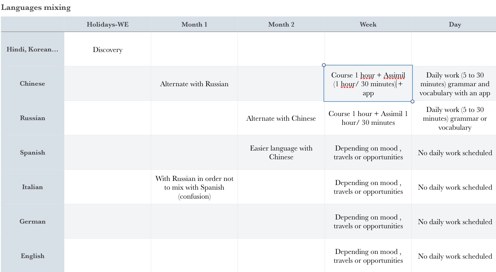The height and width of the screenshot is (272, 496).
Task: Click the bottom-right selection handle of selected cell
Action: (x=413, y=102)
